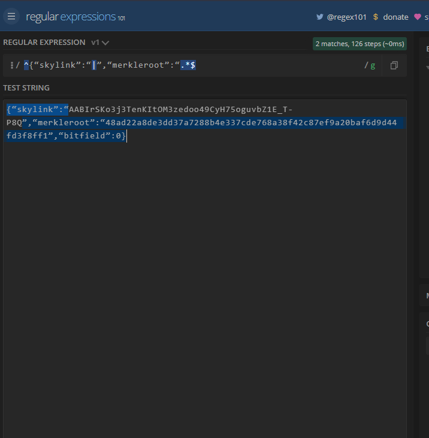
Task: Collapse the explanation tree triangle
Action: coord(427,67)
